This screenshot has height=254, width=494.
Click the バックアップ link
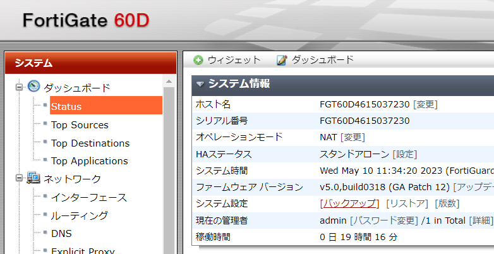[x=349, y=203]
